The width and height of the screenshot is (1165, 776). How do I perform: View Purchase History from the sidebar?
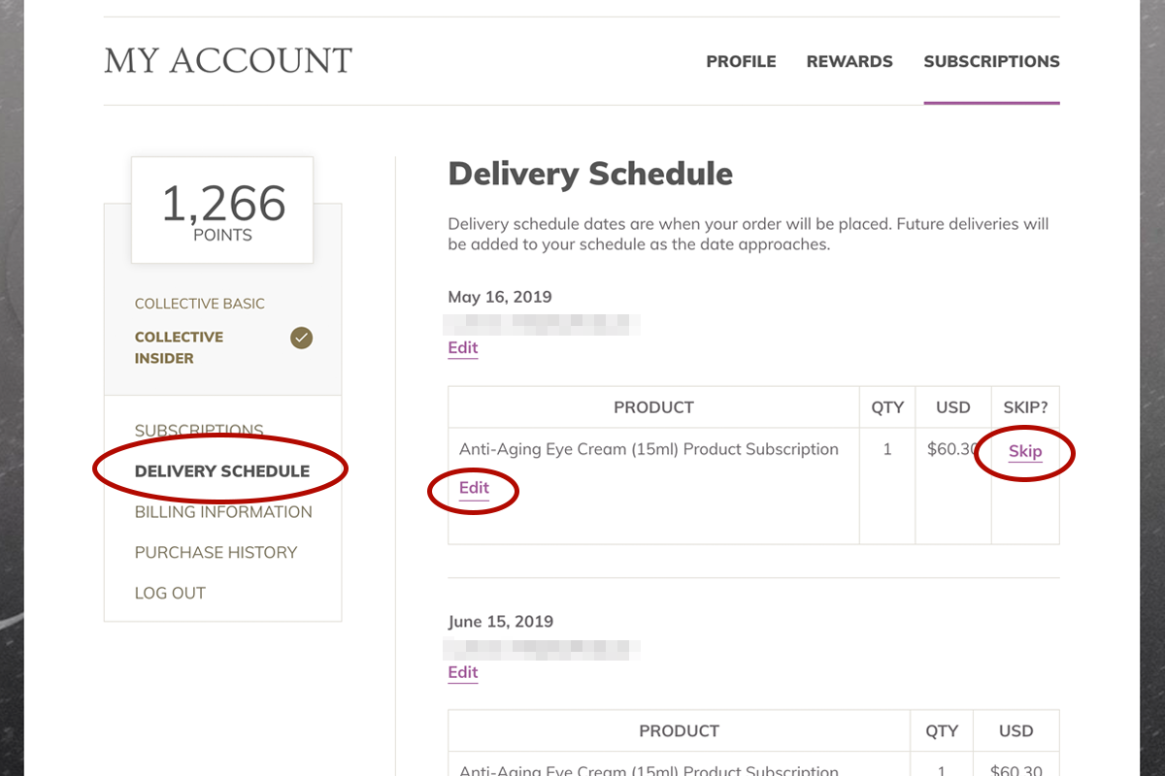click(216, 553)
